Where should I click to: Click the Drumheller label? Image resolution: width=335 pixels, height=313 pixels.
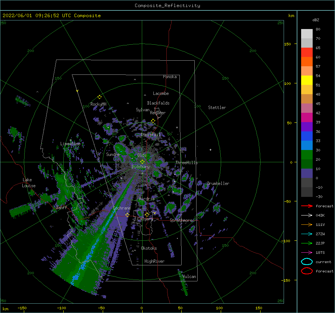click(218, 183)
